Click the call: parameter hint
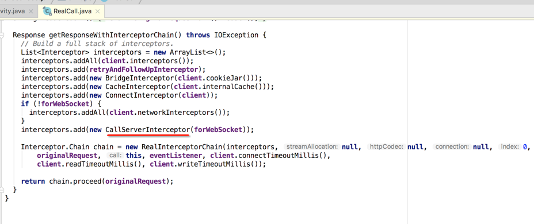Viewport: 534px width, 224px height. click(x=115, y=156)
